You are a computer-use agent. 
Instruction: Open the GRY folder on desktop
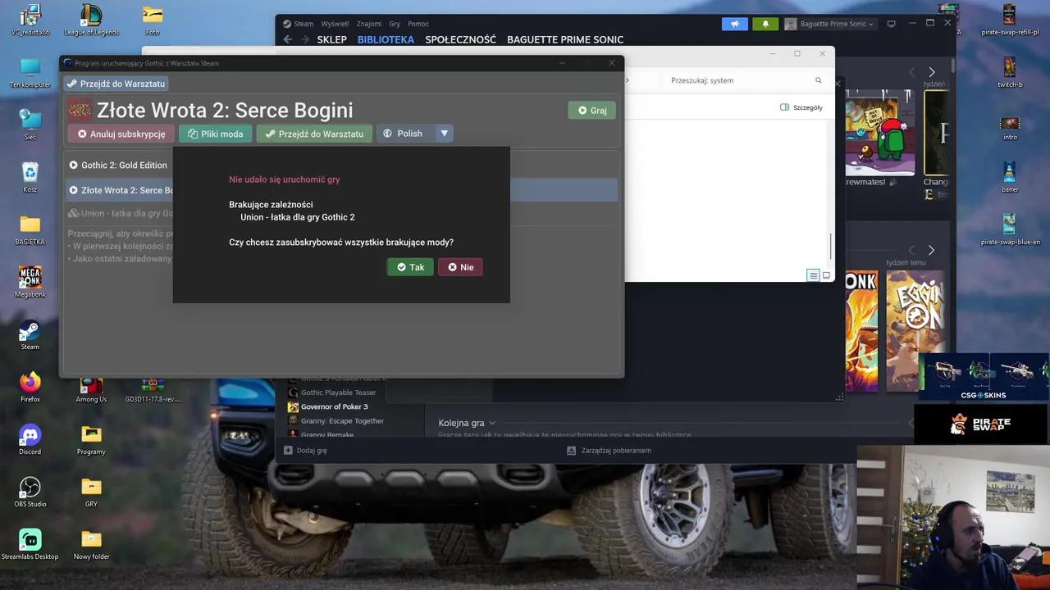pos(91,492)
